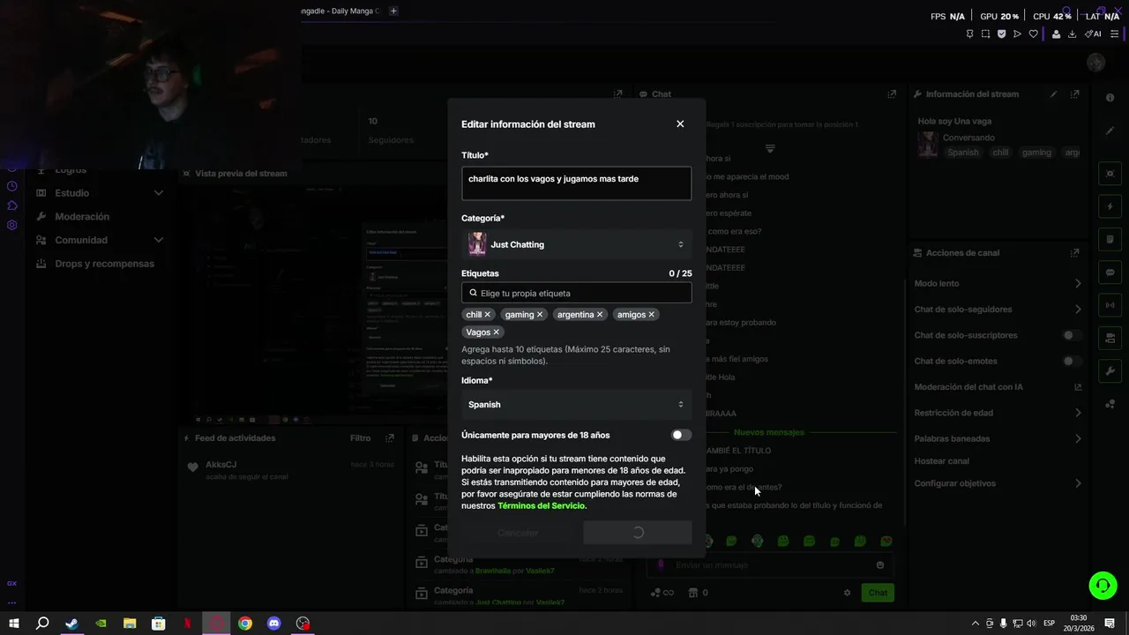Click the Cancelar button in the dialog
This screenshot has width=1129, height=635.
[x=518, y=533]
